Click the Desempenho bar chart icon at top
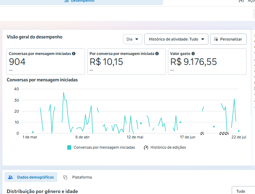The image size is (255, 194). pos(67,1)
